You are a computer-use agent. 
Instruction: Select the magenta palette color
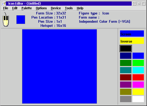pos(138,85)
